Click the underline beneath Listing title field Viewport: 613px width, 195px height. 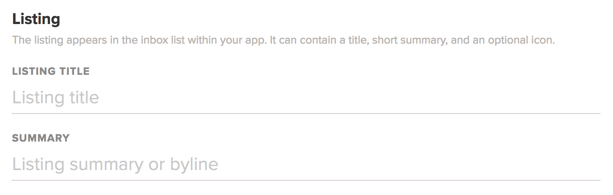(x=306, y=114)
